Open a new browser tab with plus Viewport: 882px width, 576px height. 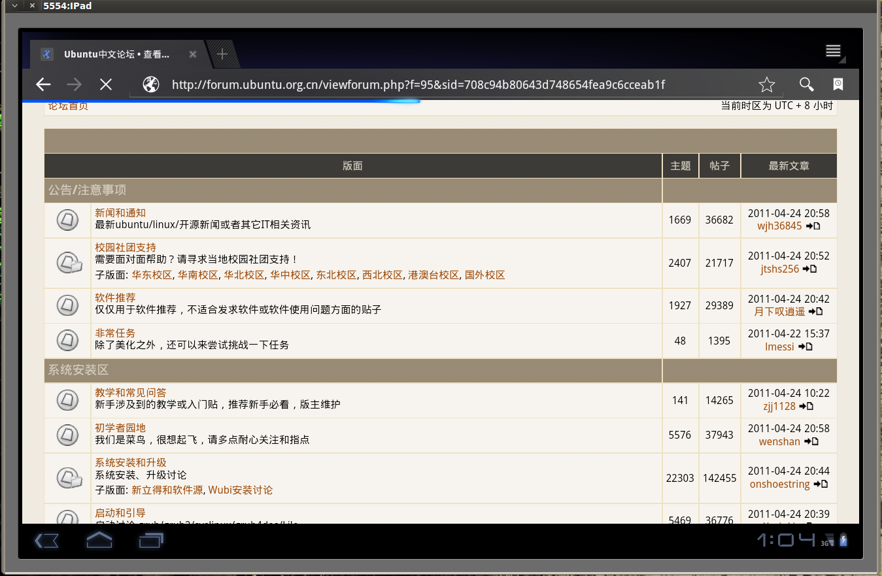tap(222, 54)
